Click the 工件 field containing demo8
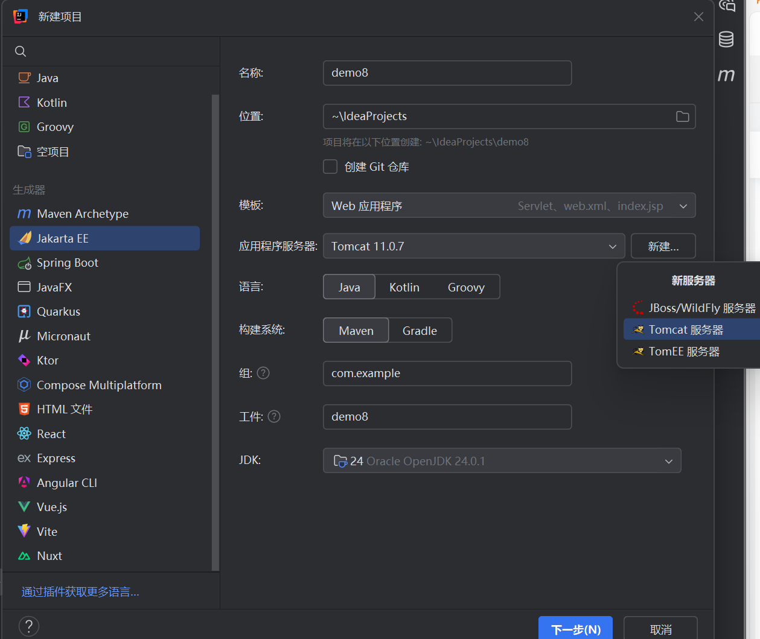Screen dimensions: 760x639 (x=447, y=417)
